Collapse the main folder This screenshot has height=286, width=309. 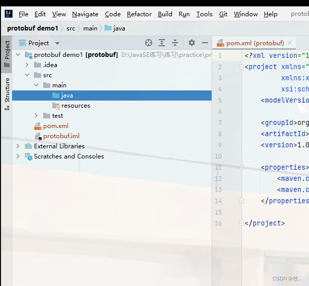point(36,85)
